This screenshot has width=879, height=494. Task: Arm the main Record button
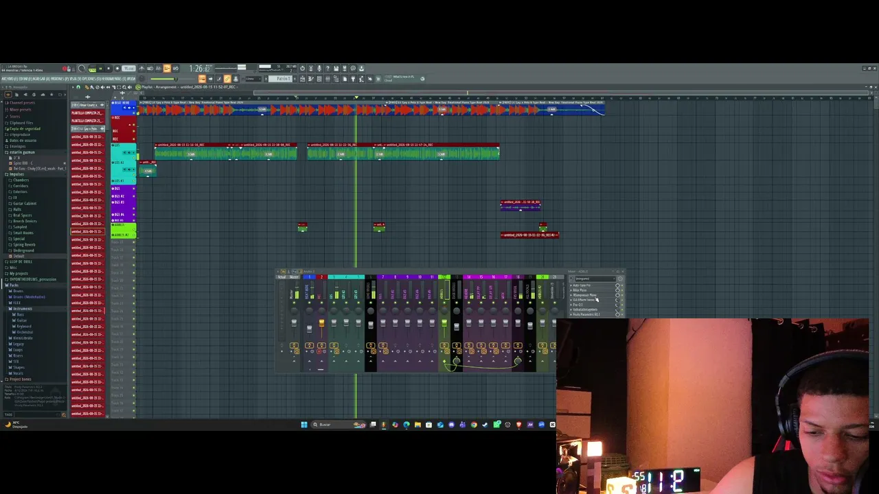pyautogui.click(x=117, y=69)
